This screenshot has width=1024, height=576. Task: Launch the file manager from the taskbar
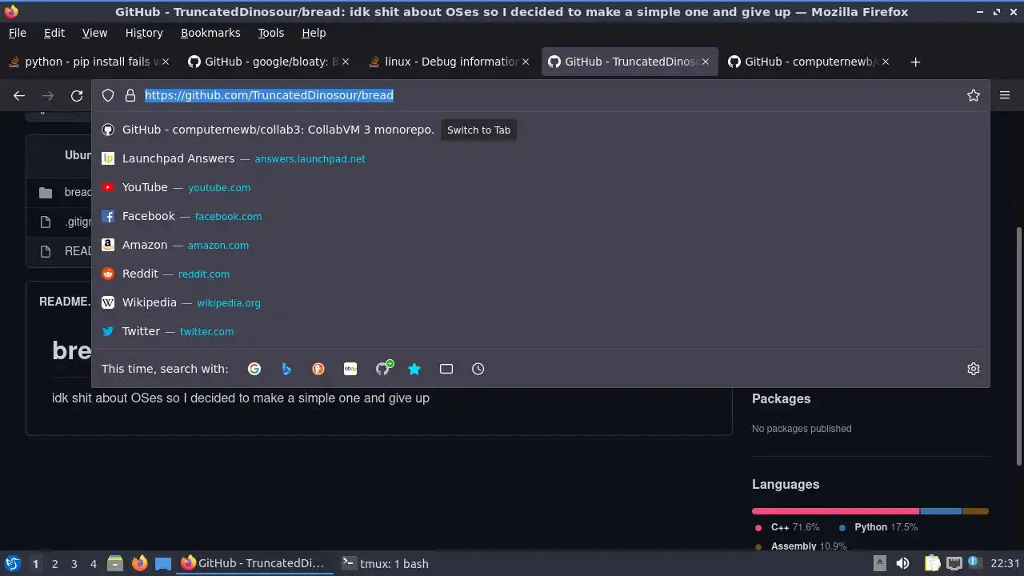point(115,563)
